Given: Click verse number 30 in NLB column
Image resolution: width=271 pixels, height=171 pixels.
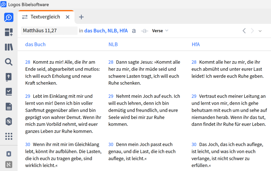Looking at the screenshot, I should 111,144.
